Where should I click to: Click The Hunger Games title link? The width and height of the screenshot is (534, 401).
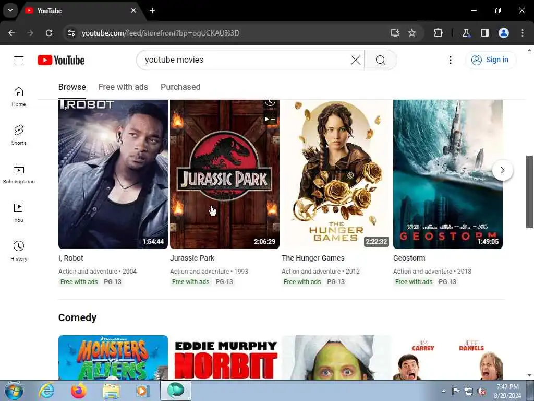tap(313, 258)
